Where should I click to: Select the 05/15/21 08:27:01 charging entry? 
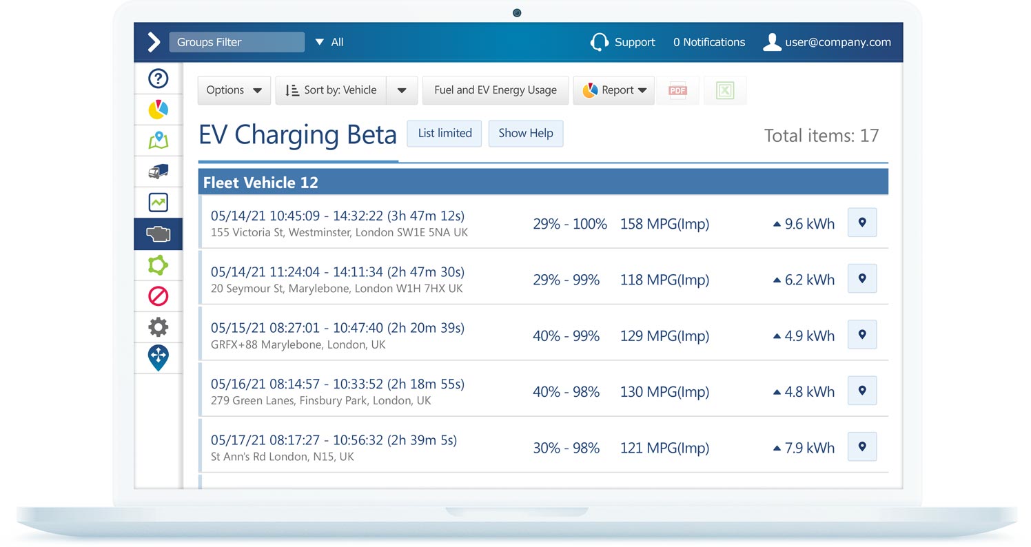[543, 334]
